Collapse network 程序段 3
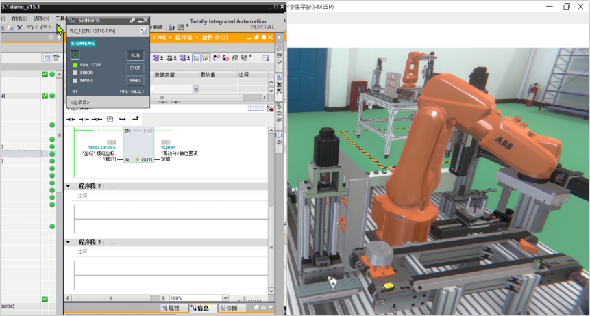This screenshot has width=590, height=316. [68, 242]
